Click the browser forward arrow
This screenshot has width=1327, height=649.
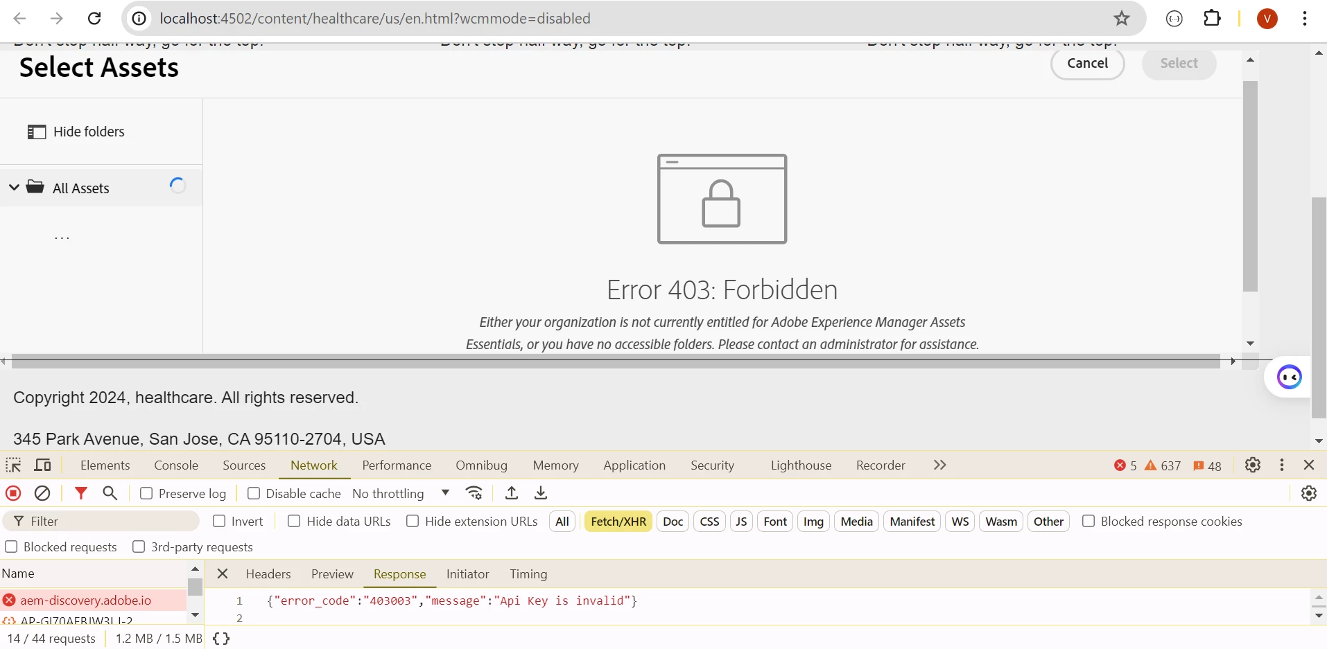[57, 19]
